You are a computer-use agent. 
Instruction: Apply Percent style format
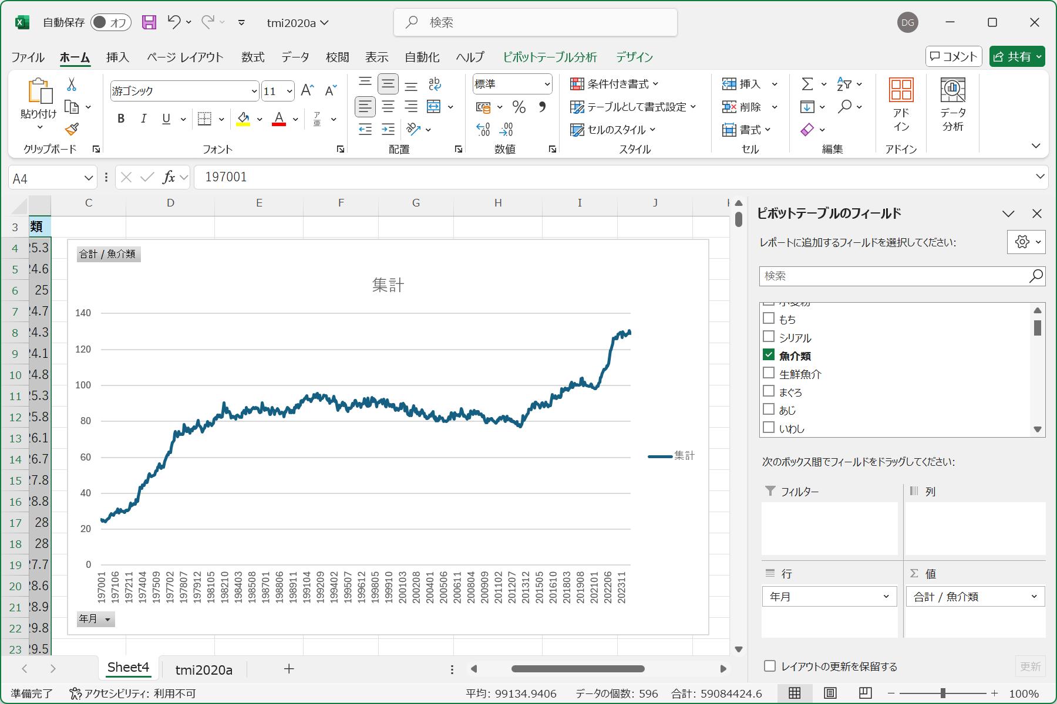(519, 107)
